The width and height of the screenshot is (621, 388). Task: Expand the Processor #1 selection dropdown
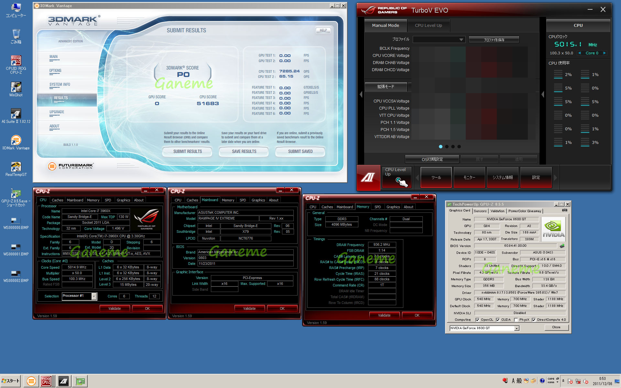click(x=94, y=296)
